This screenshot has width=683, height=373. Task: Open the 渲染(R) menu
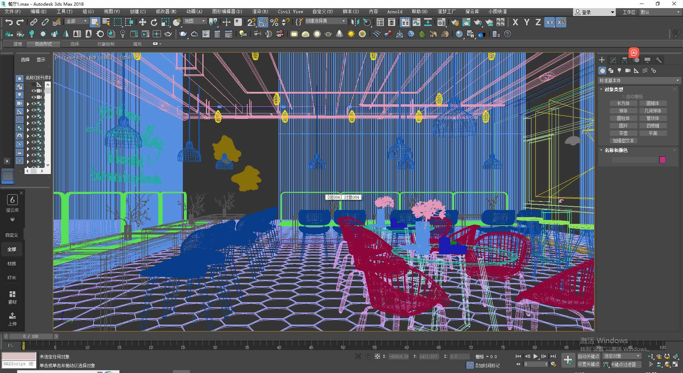coord(260,11)
